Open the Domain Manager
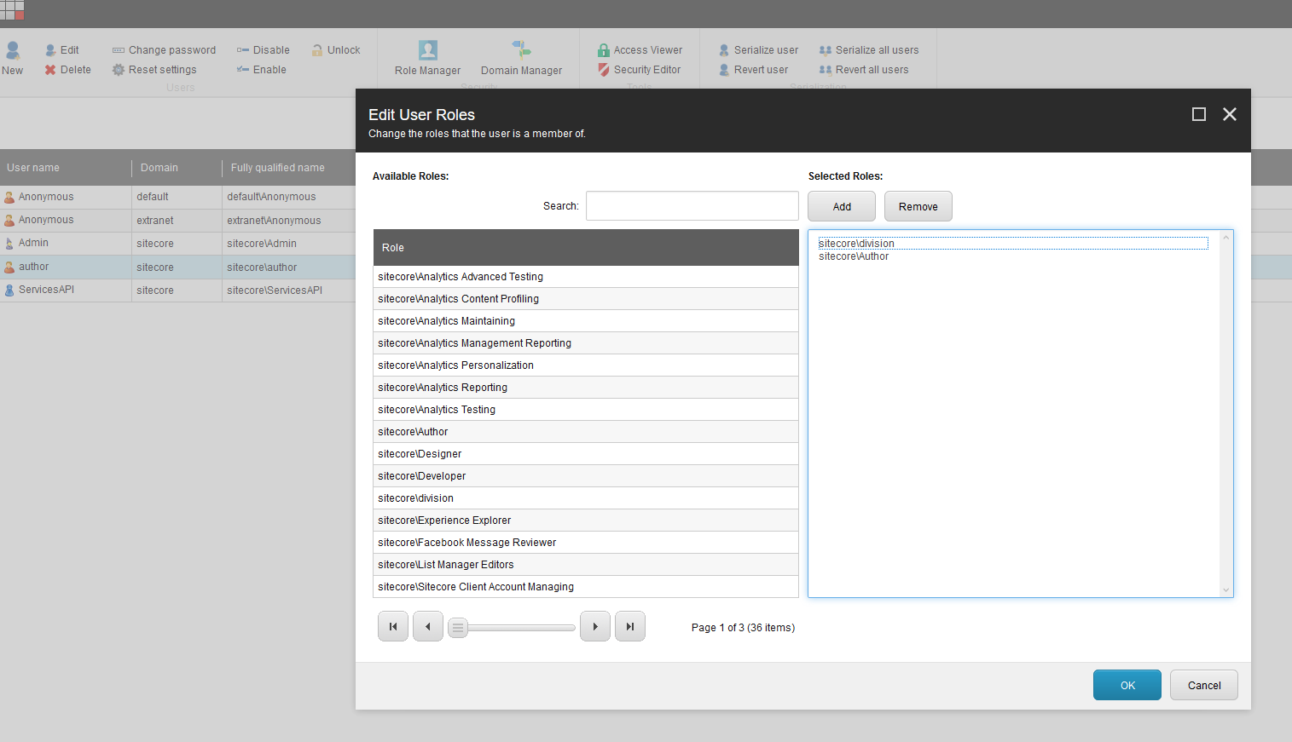Viewport: 1292px width, 742px height. [x=521, y=58]
